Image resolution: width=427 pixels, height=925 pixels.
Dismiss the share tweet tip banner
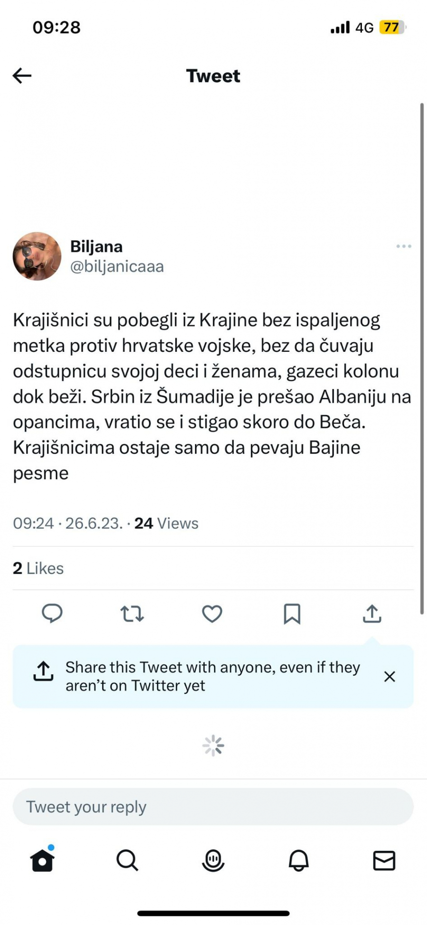pos(390,677)
